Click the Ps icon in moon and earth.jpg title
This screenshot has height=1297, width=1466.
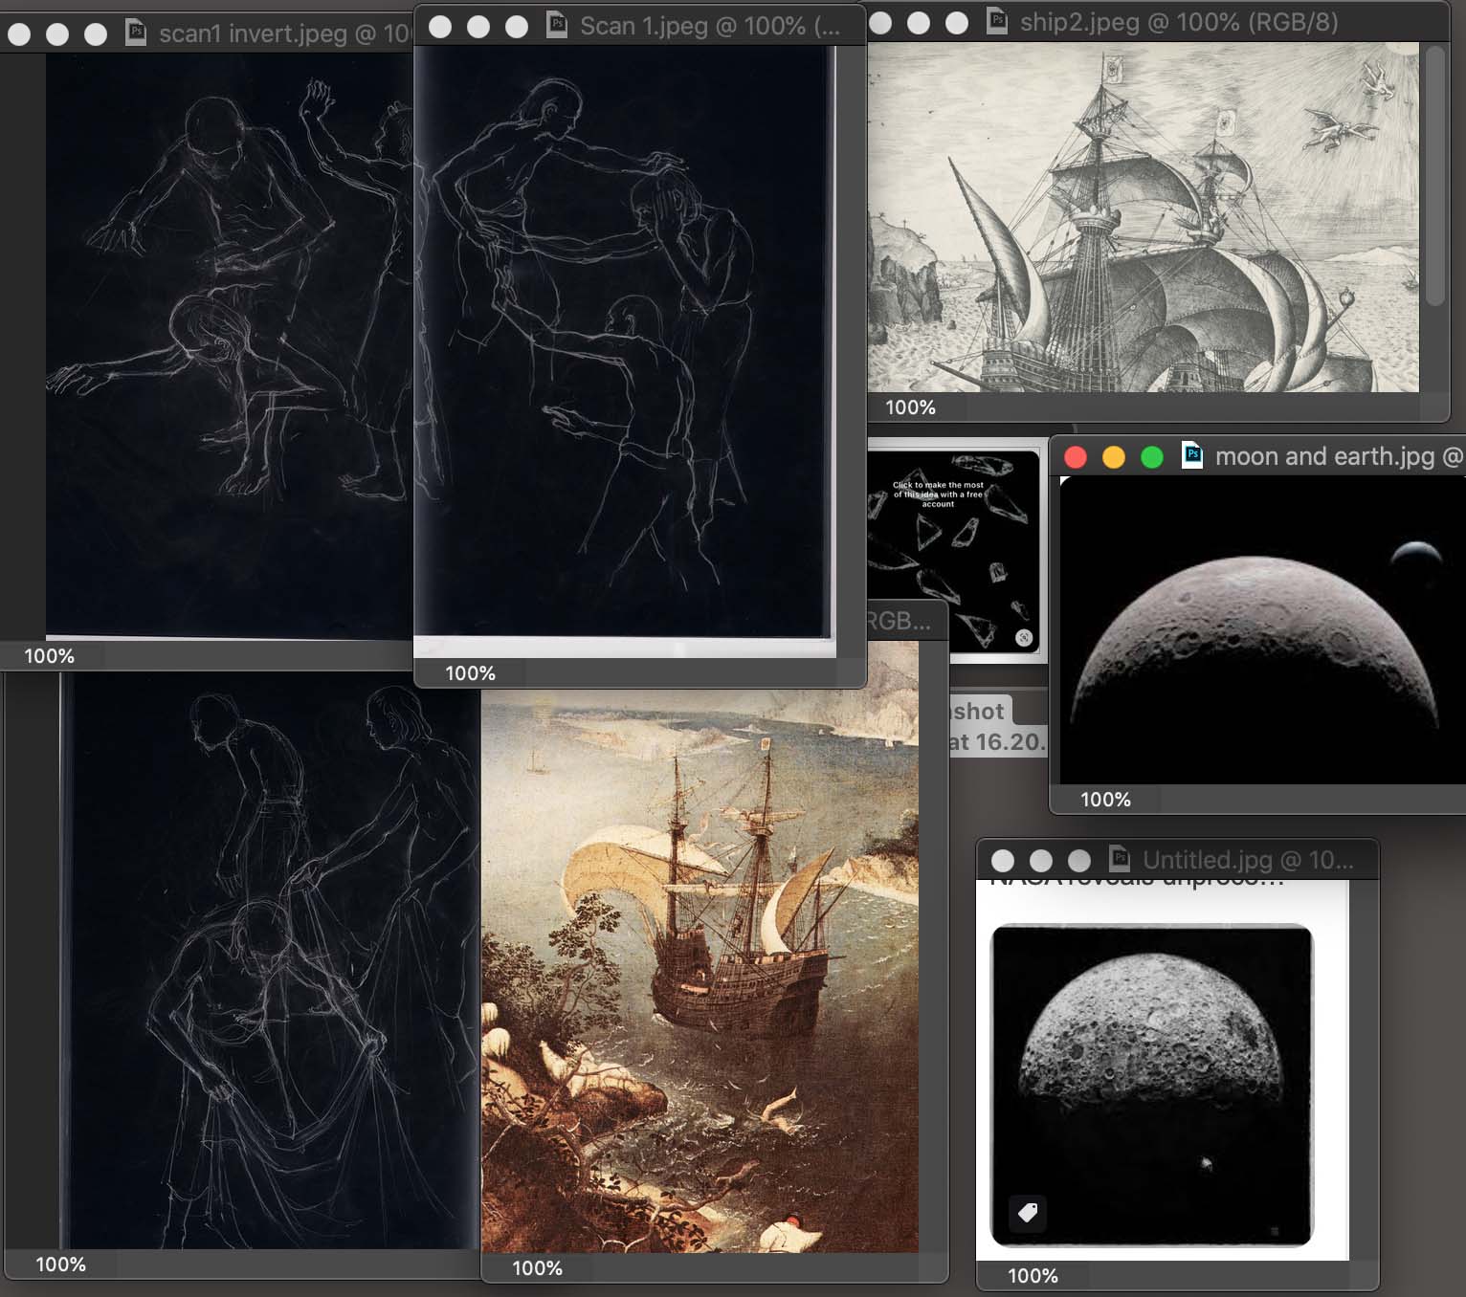click(x=1192, y=456)
